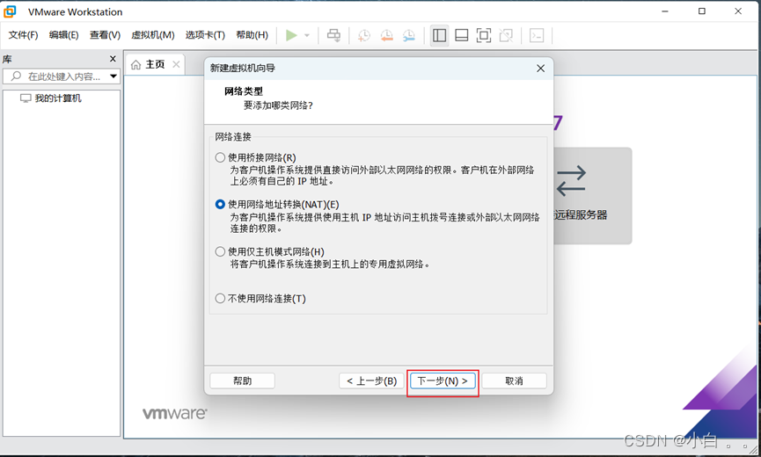761x457 pixels.
Task: Open the library search filter dropdown
Action: click(x=113, y=76)
